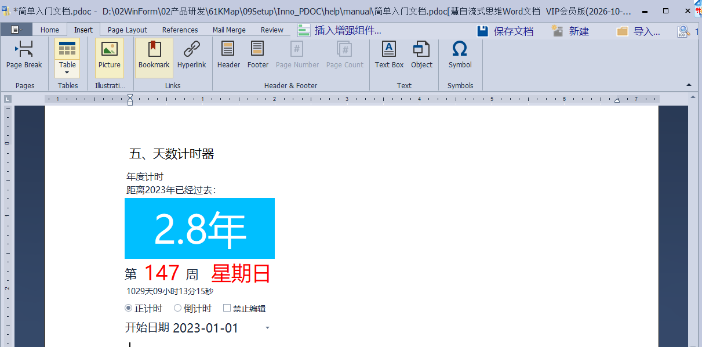Open the 开始日期 date picker dropdown
This screenshot has height=347, width=702.
[267, 328]
